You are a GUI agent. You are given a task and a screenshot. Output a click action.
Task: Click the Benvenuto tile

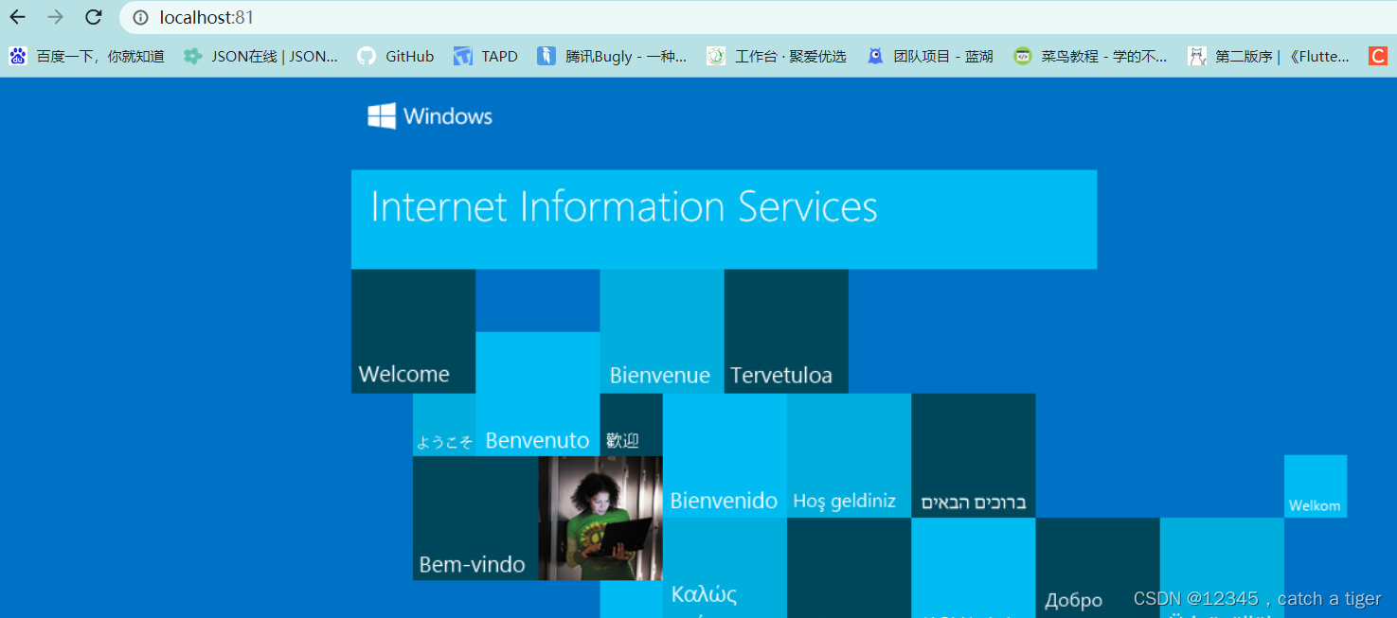(537, 394)
